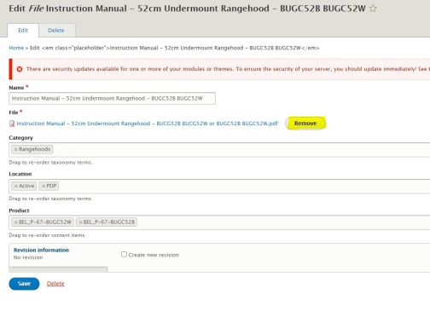Remove the Active location tag
The image size is (430, 317).
coord(16,186)
